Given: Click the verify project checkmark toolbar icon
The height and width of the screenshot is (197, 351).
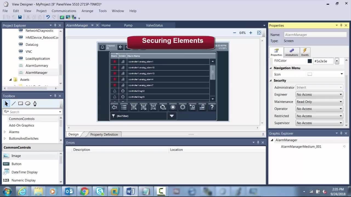Looking at the screenshot, I should tap(62, 17).
